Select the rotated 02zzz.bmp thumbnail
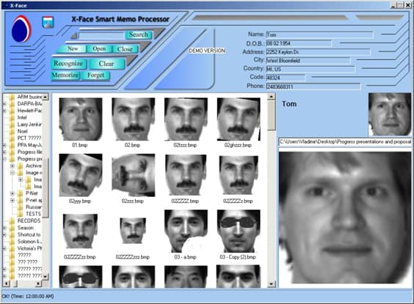This screenshot has height=304, width=414. pos(134,175)
